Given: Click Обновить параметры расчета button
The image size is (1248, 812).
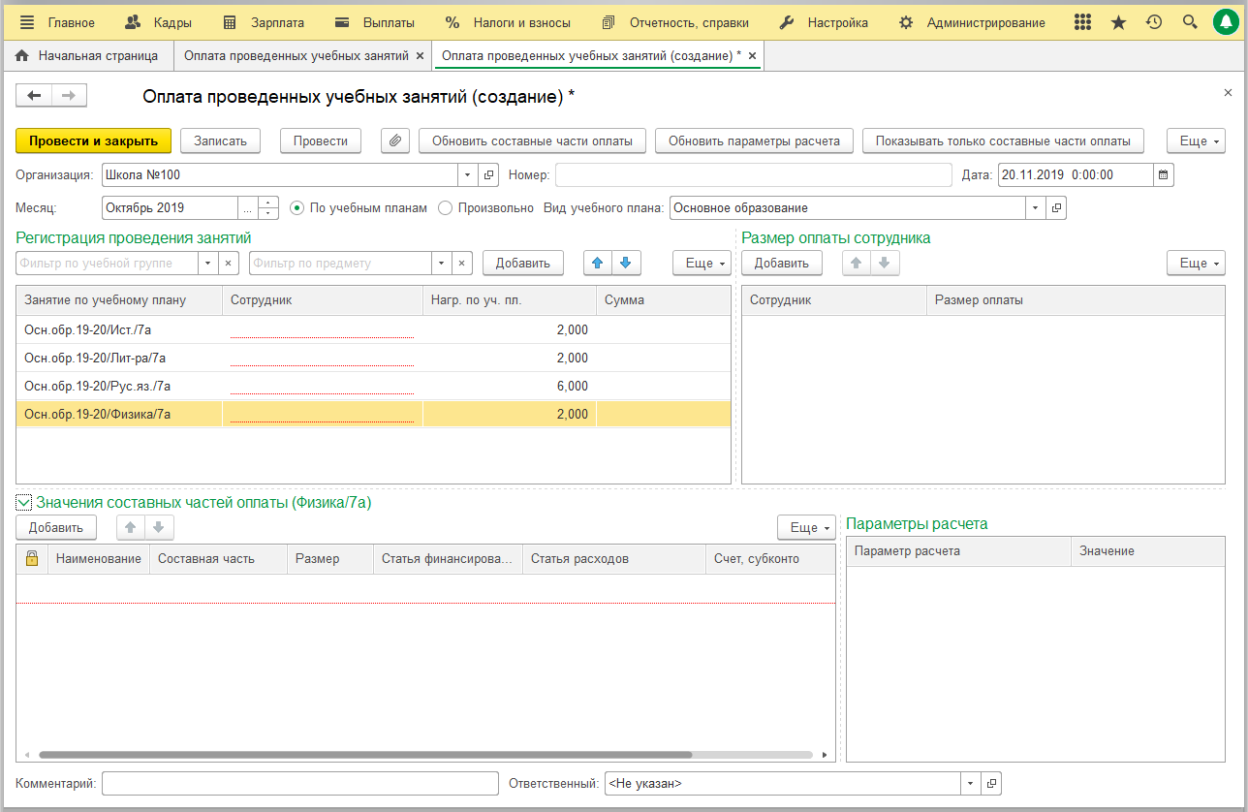Looking at the screenshot, I should click(755, 141).
